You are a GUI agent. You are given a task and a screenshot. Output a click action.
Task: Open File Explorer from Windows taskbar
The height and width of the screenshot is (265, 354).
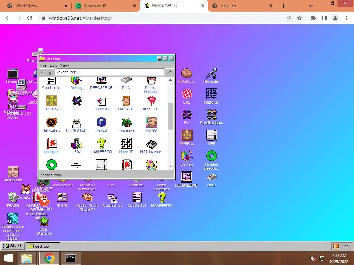click(27, 258)
